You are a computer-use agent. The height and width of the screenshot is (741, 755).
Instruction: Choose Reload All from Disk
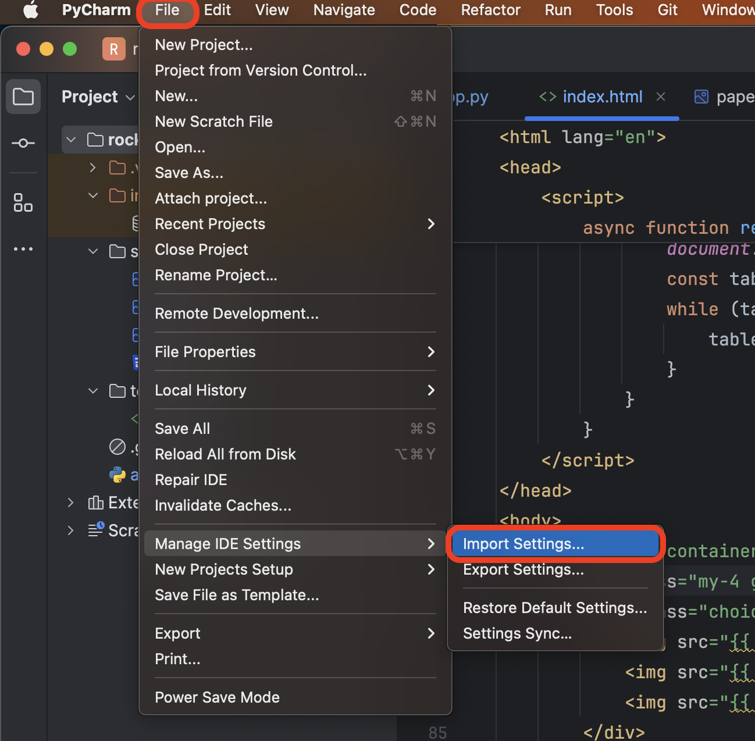(295, 454)
